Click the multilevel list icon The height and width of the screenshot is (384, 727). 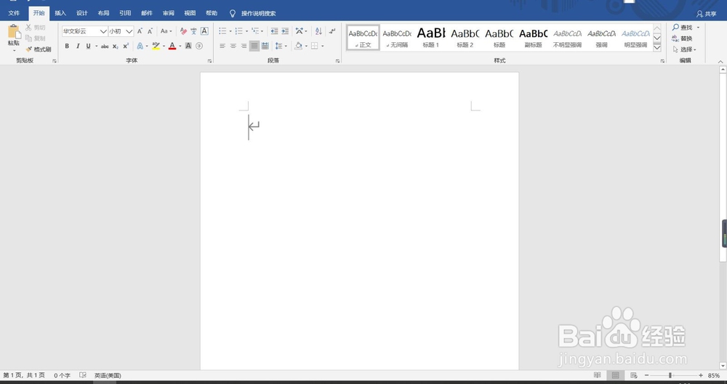click(255, 31)
